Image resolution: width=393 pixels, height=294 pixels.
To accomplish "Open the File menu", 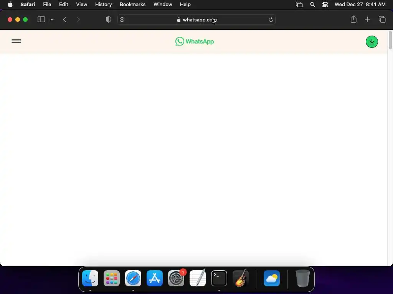I will click(47, 4).
